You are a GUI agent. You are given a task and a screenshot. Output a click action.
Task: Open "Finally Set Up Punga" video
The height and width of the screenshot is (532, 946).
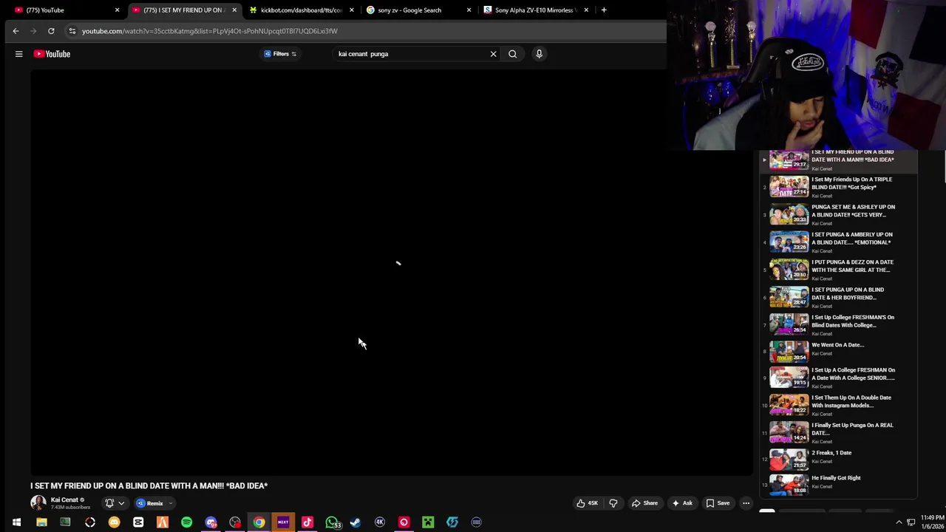coord(839,432)
